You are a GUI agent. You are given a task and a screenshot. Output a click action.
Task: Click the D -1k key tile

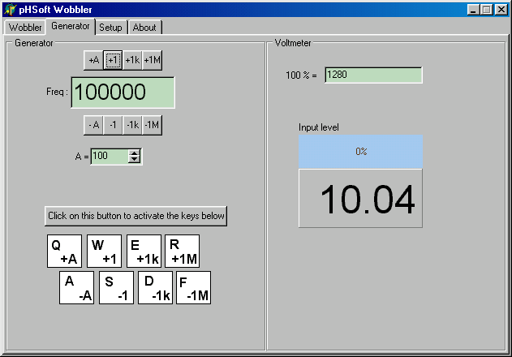156,287
